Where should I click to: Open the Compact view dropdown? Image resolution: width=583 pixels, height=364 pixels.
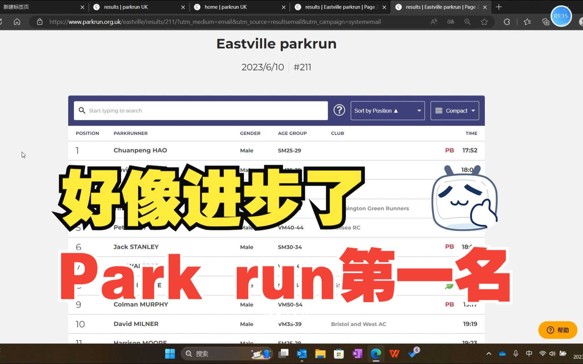(455, 111)
